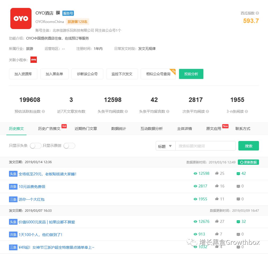Screen dimensions: 268x254
Task: Focus the 搜索标题关键词 input field
Action: [205, 146]
